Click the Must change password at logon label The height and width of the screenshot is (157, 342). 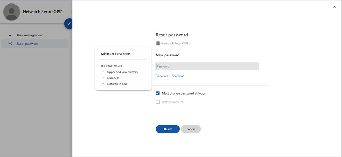[184, 93]
